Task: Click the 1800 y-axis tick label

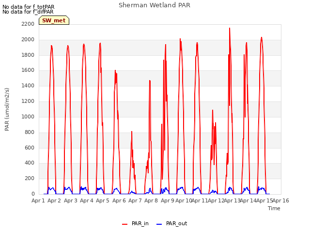Action: point(28,55)
